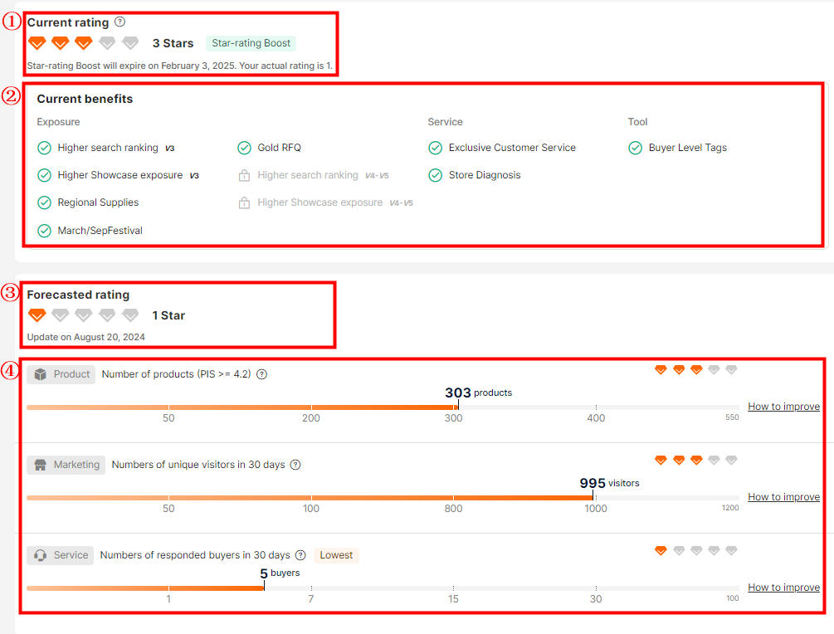Click help icon next to Number of products
This screenshot has width=834, height=634.
261,374
